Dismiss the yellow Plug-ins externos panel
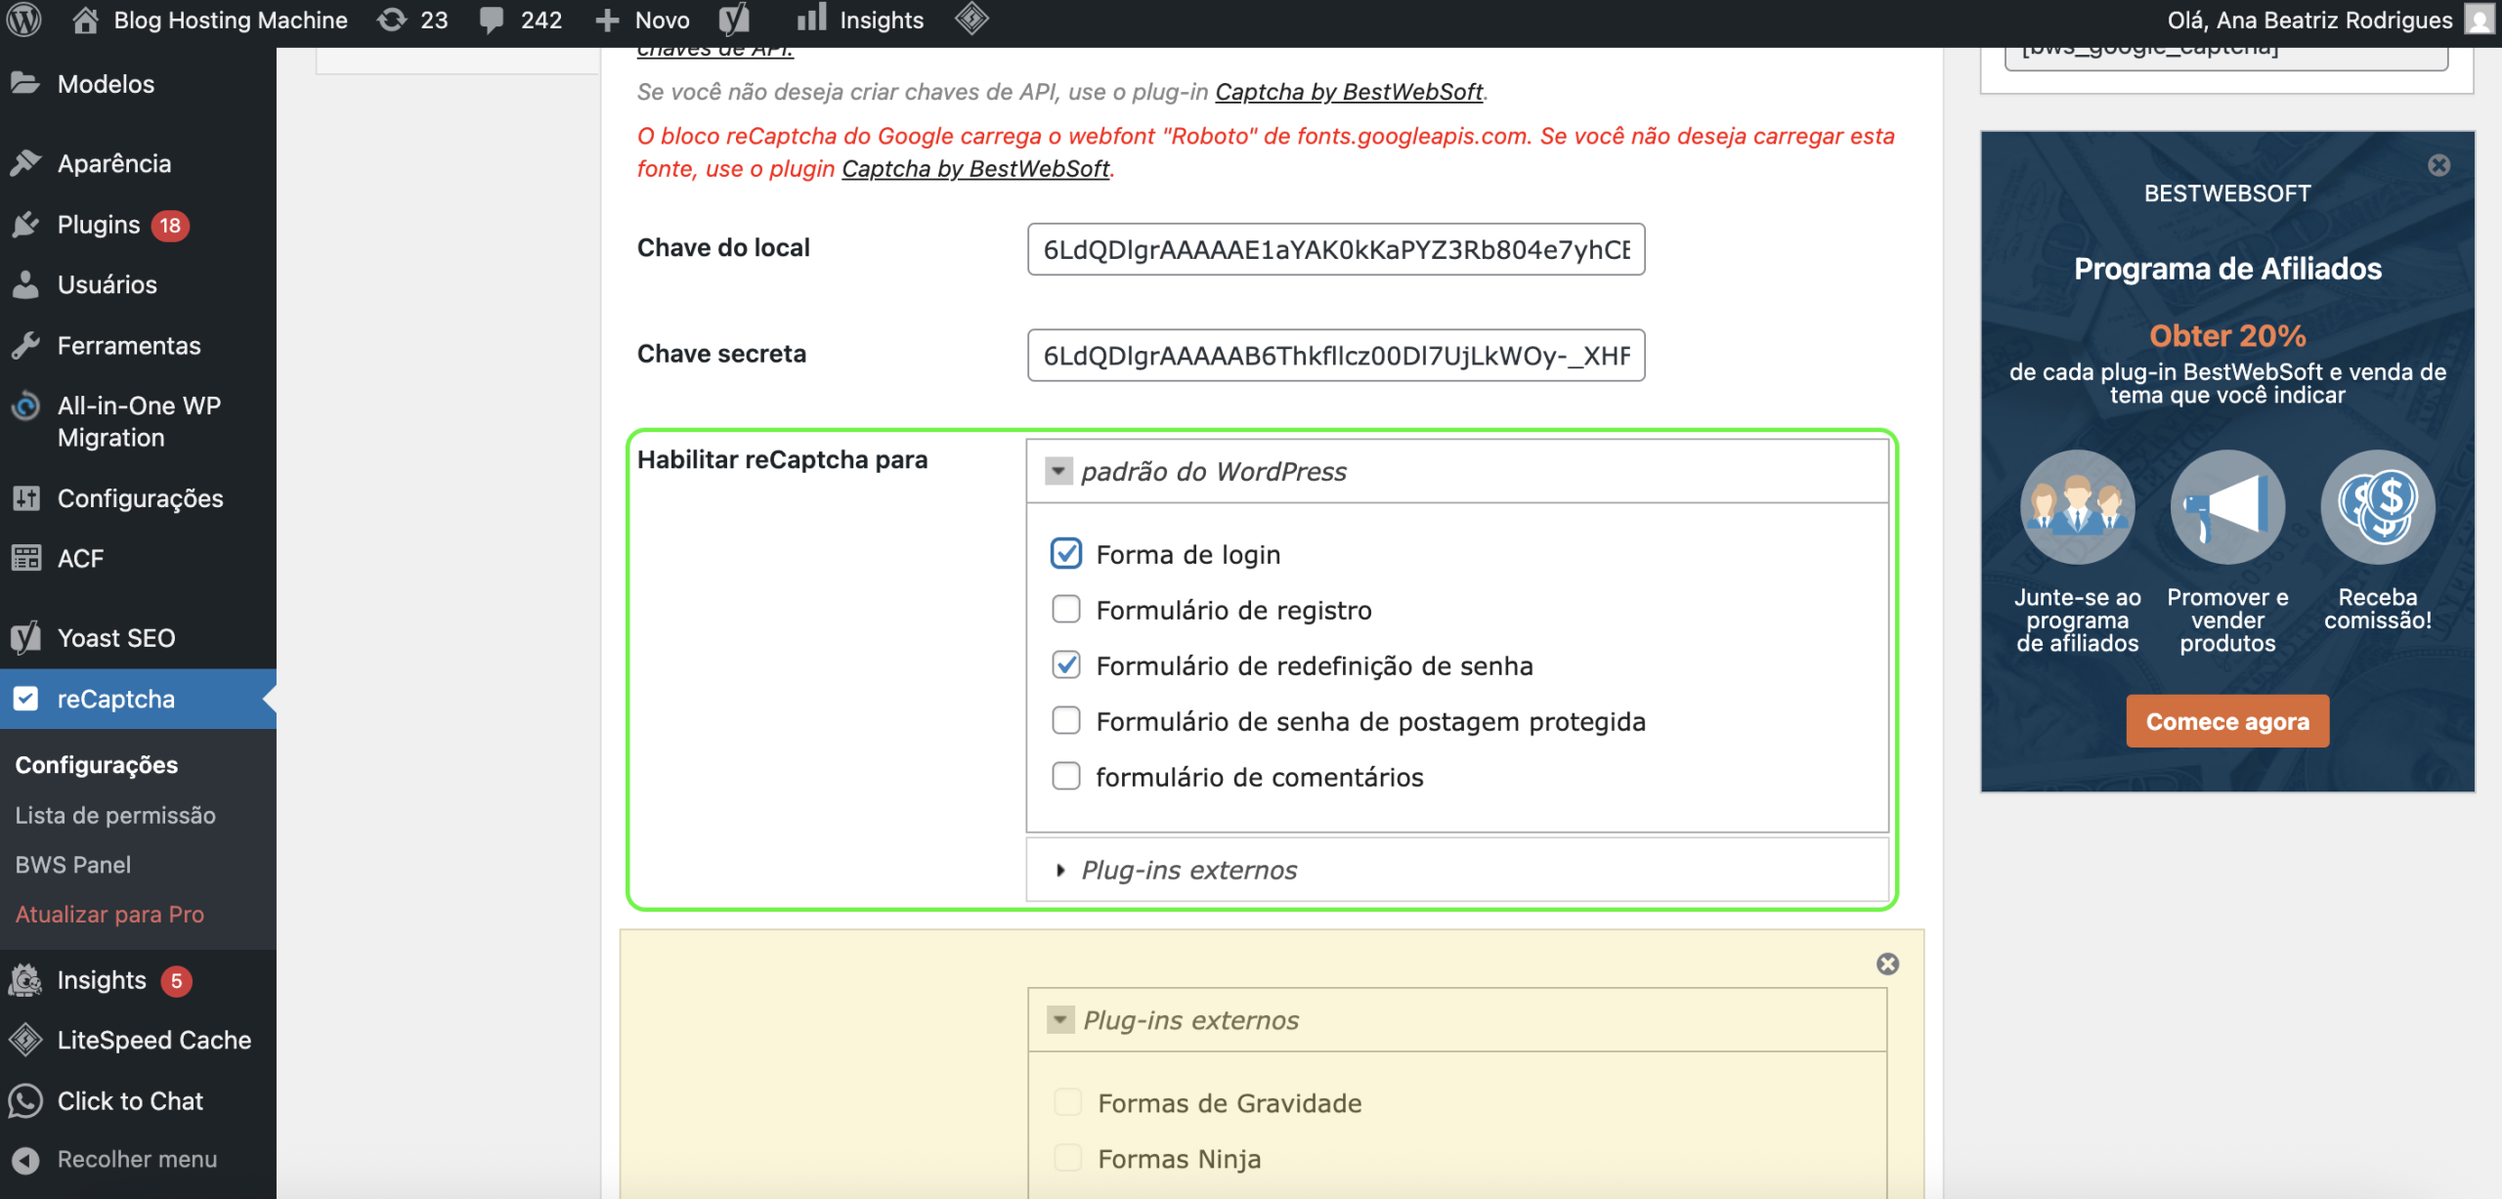The height and width of the screenshot is (1199, 2502). pyautogui.click(x=1887, y=963)
